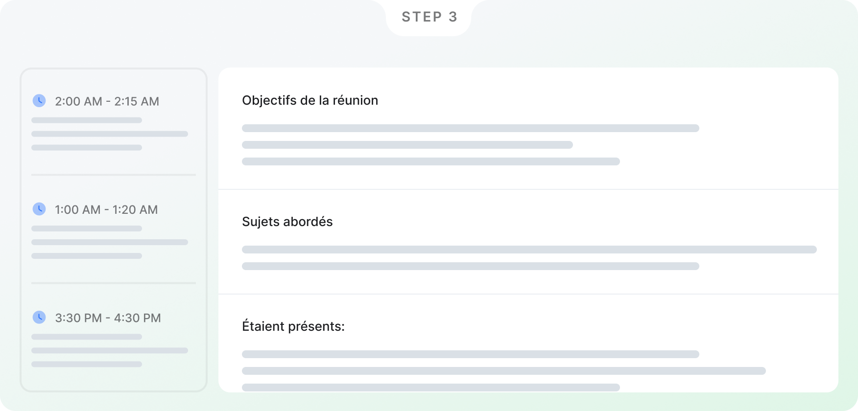Click placeholder text below the 1:00 AM meeting
Image resolution: width=858 pixels, height=411 pixels.
(110, 242)
